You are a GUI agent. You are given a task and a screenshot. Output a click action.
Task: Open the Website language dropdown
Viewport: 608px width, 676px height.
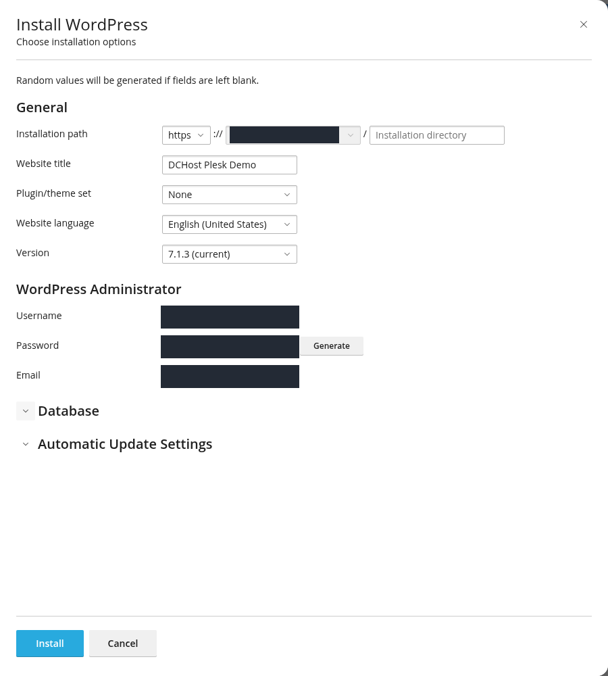[230, 224]
